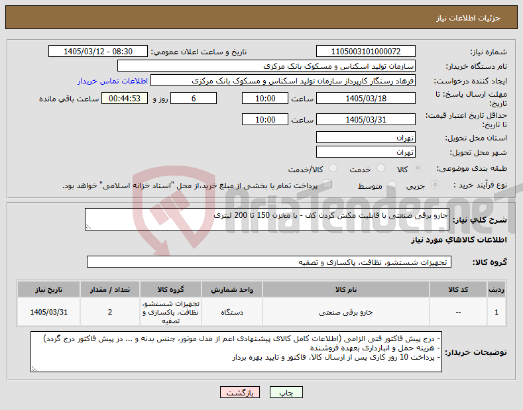Click the unit cell دستگاه
This screenshot has width=523, height=410.
coord(232,312)
